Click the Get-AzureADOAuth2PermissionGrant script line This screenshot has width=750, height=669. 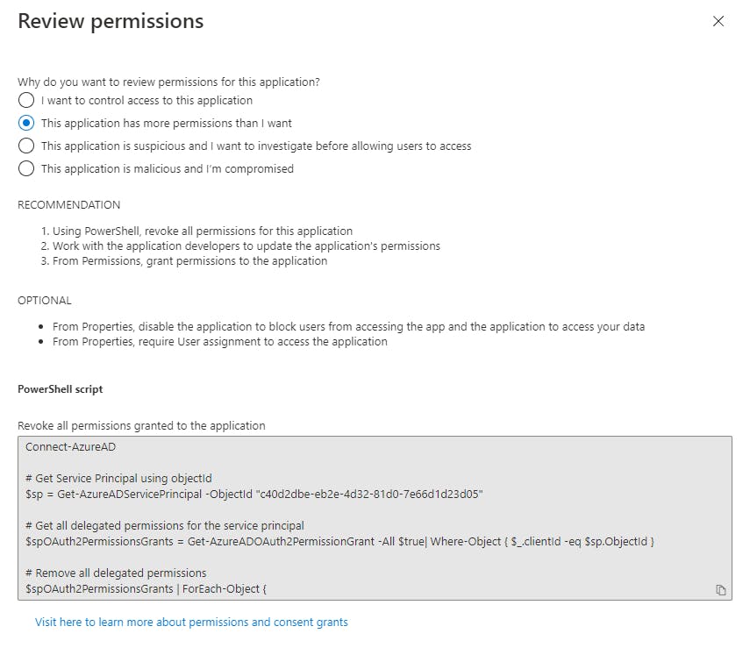click(x=340, y=542)
